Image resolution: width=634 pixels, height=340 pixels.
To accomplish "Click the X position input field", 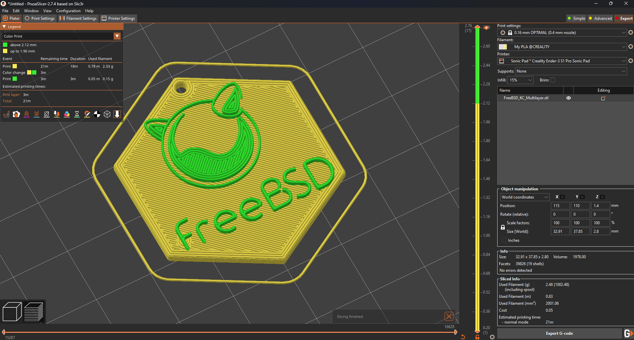I will coord(560,205).
